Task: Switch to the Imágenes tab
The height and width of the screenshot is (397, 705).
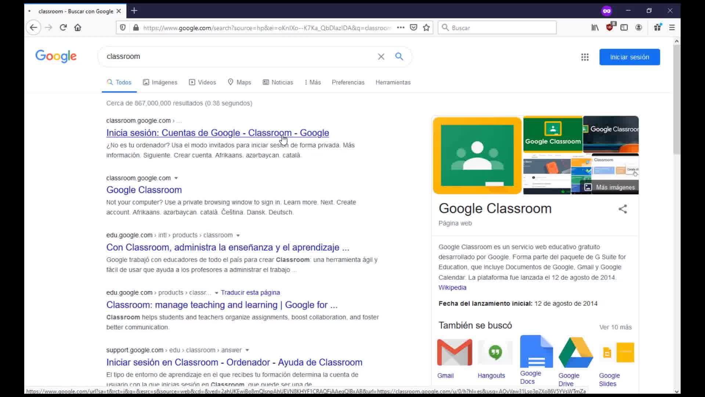Action: click(160, 82)
